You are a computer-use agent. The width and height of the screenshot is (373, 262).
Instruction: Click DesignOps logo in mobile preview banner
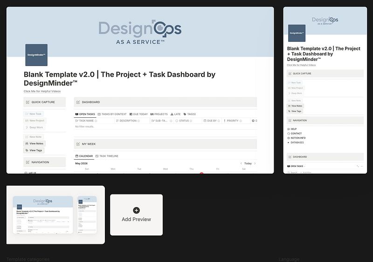tap(325, 20)
